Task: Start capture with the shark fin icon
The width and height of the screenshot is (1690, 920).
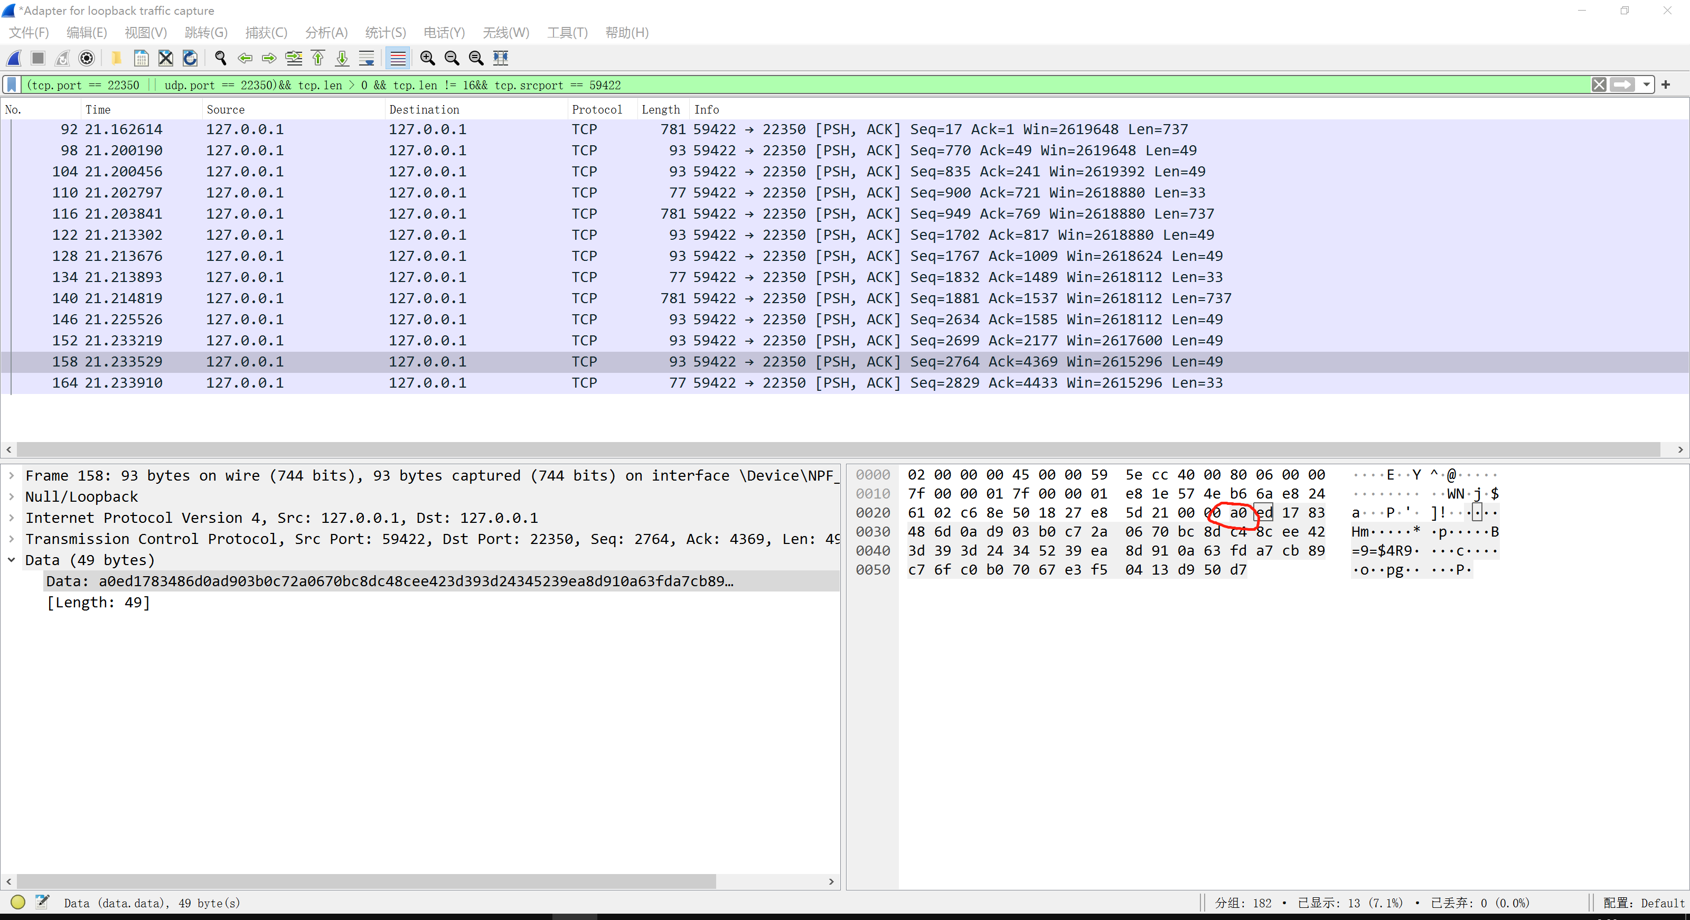Action: (x=14, y=59)
